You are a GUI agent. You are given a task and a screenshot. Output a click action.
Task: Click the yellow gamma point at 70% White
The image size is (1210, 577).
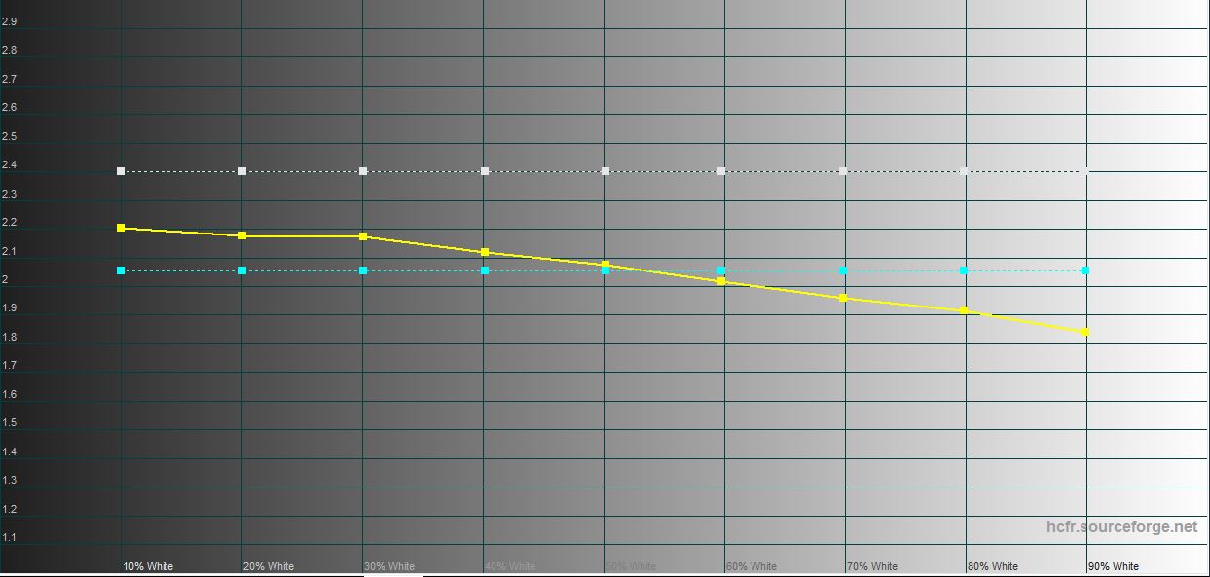[x=843, y=298]
